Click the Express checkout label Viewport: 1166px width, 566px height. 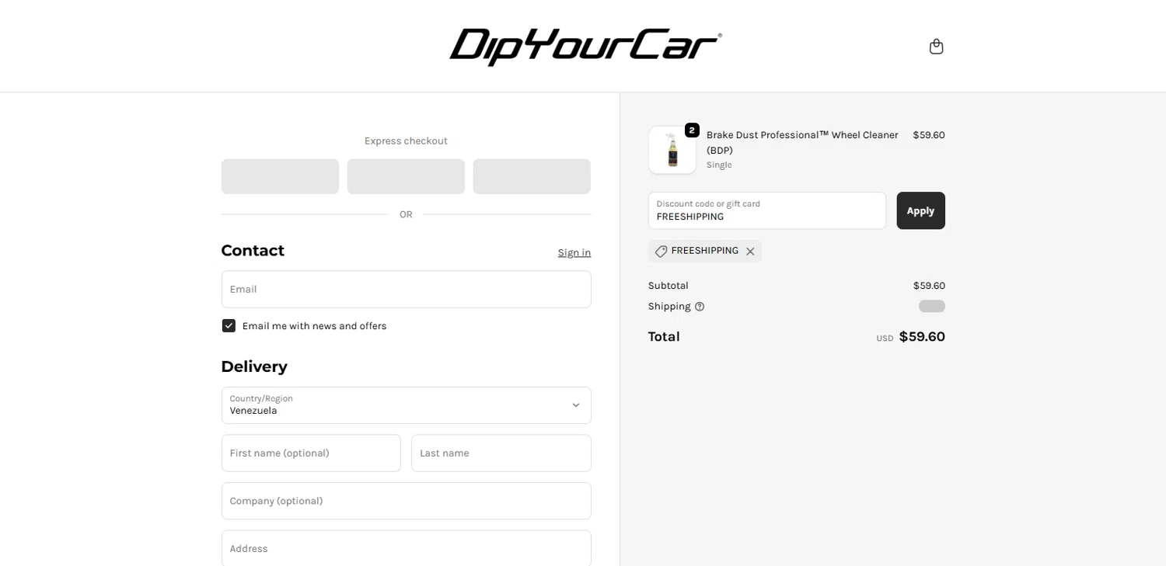(x=406, y=141)
